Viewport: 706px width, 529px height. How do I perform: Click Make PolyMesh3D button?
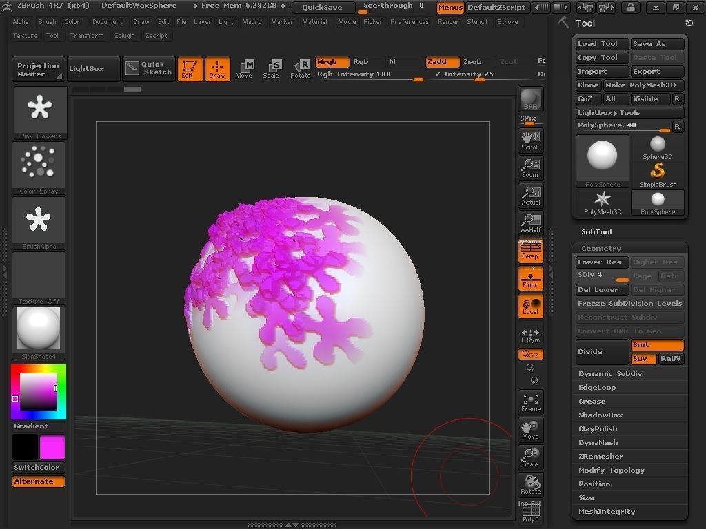pos(643,85)
